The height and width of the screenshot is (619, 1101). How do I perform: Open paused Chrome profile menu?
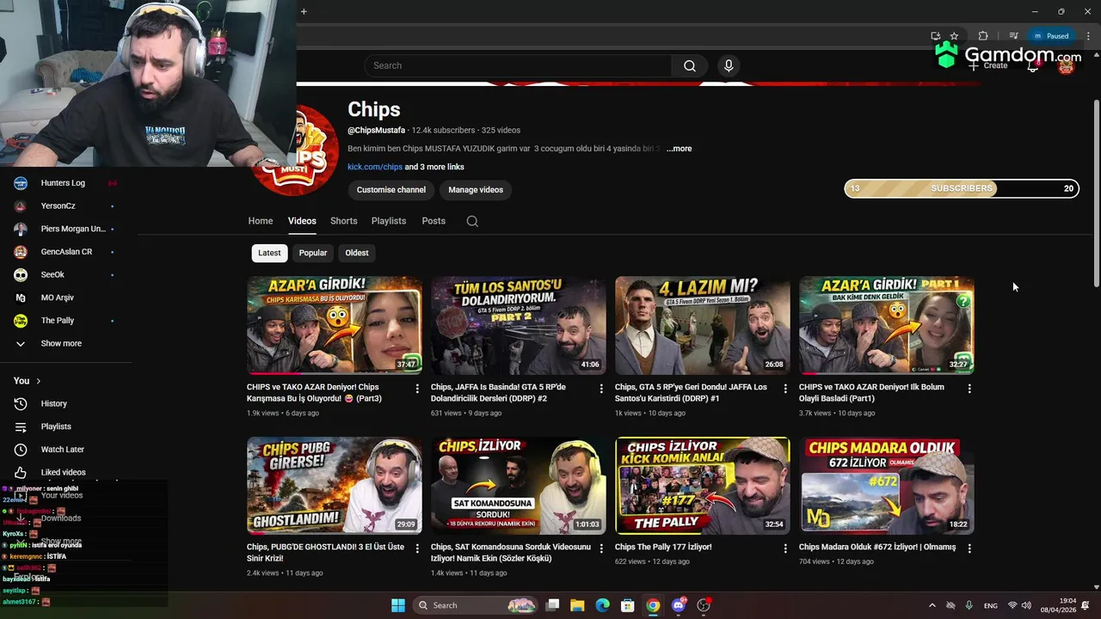pyautogui.click(x=1051, y=36)
